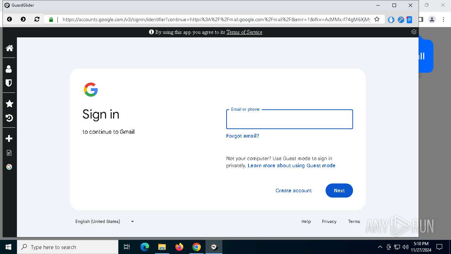This screenshot has height=254, width=451.
Task: Open the document notes sidebar icon
Action: pos(9,153)
